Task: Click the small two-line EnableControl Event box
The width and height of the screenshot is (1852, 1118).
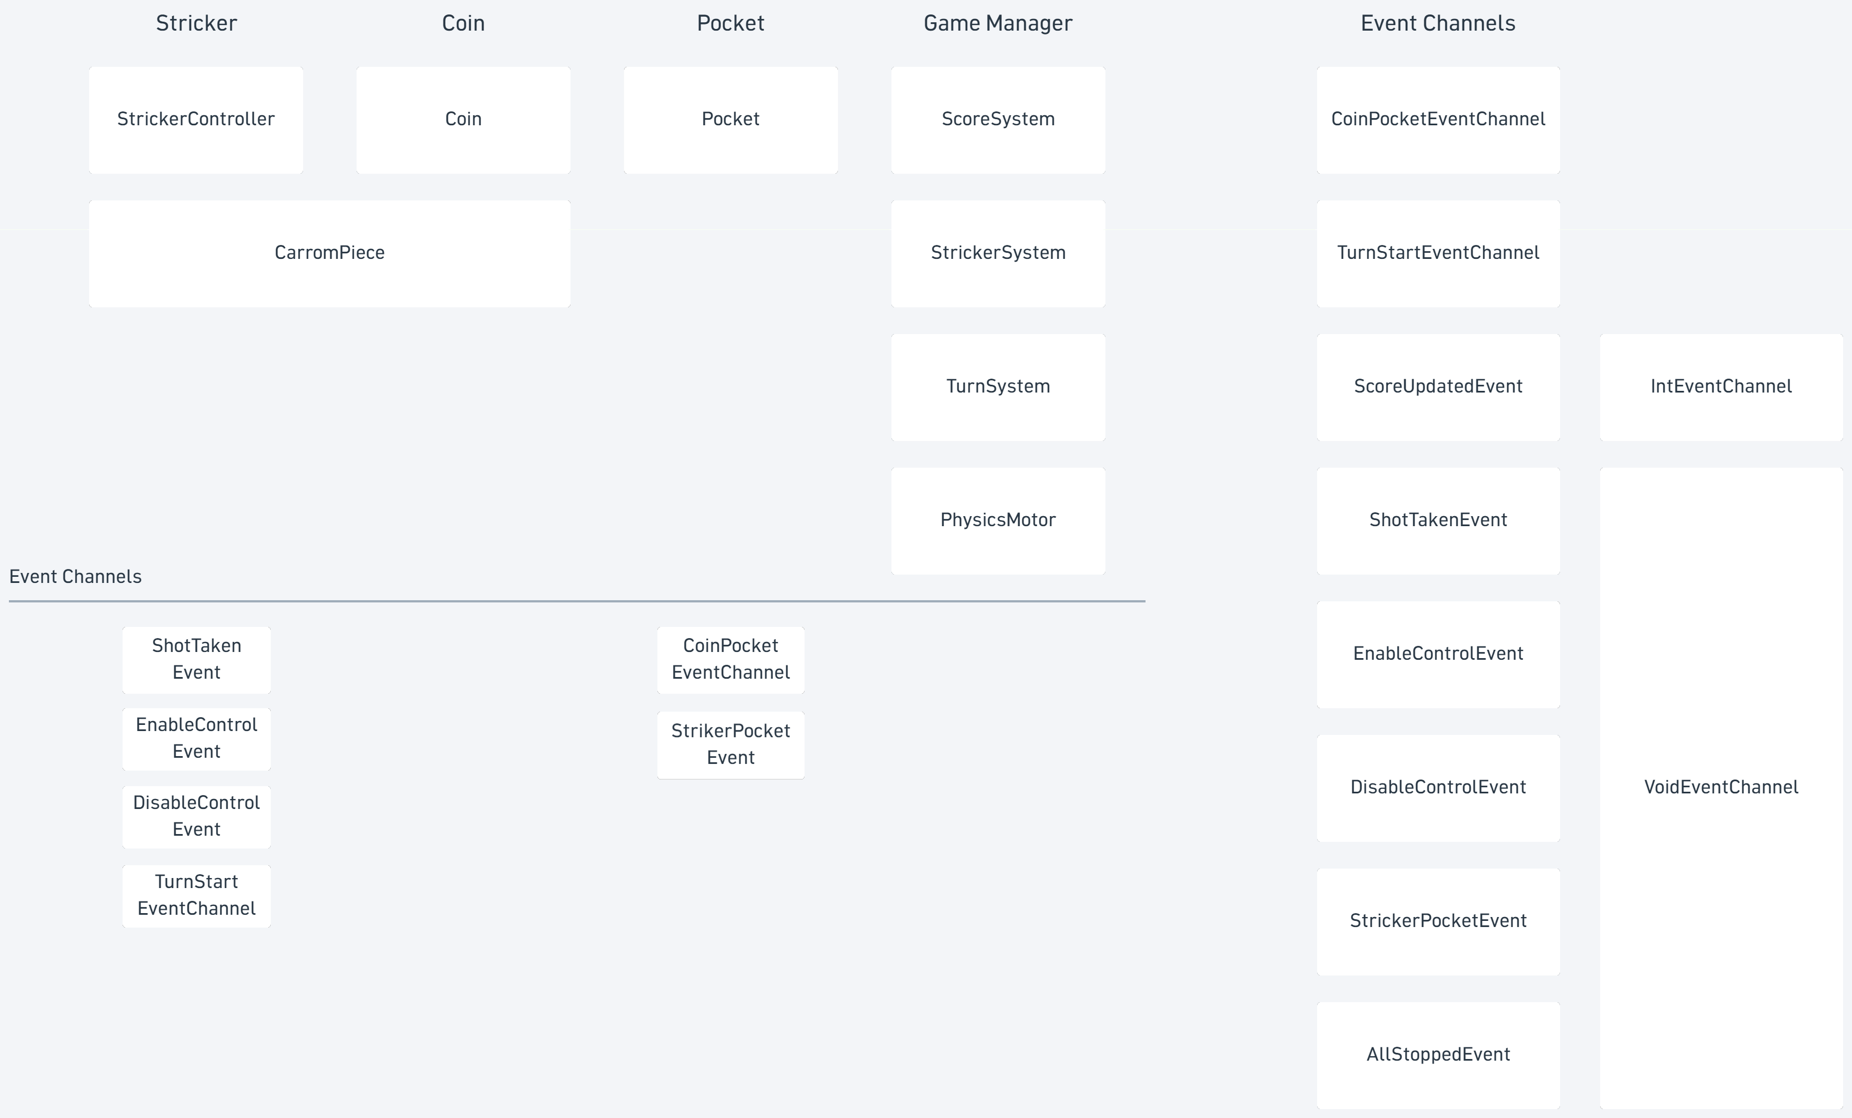Action: tap(196, 739)
